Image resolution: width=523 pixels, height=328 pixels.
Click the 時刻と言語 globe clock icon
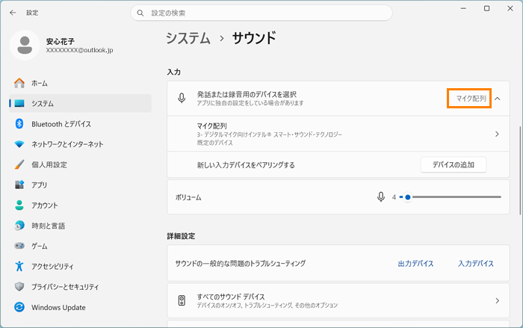coord(19,226)
